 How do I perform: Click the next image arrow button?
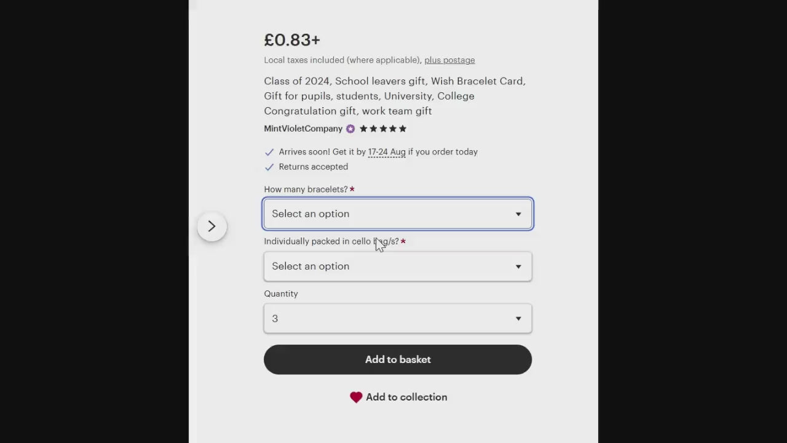pos(212,226)
